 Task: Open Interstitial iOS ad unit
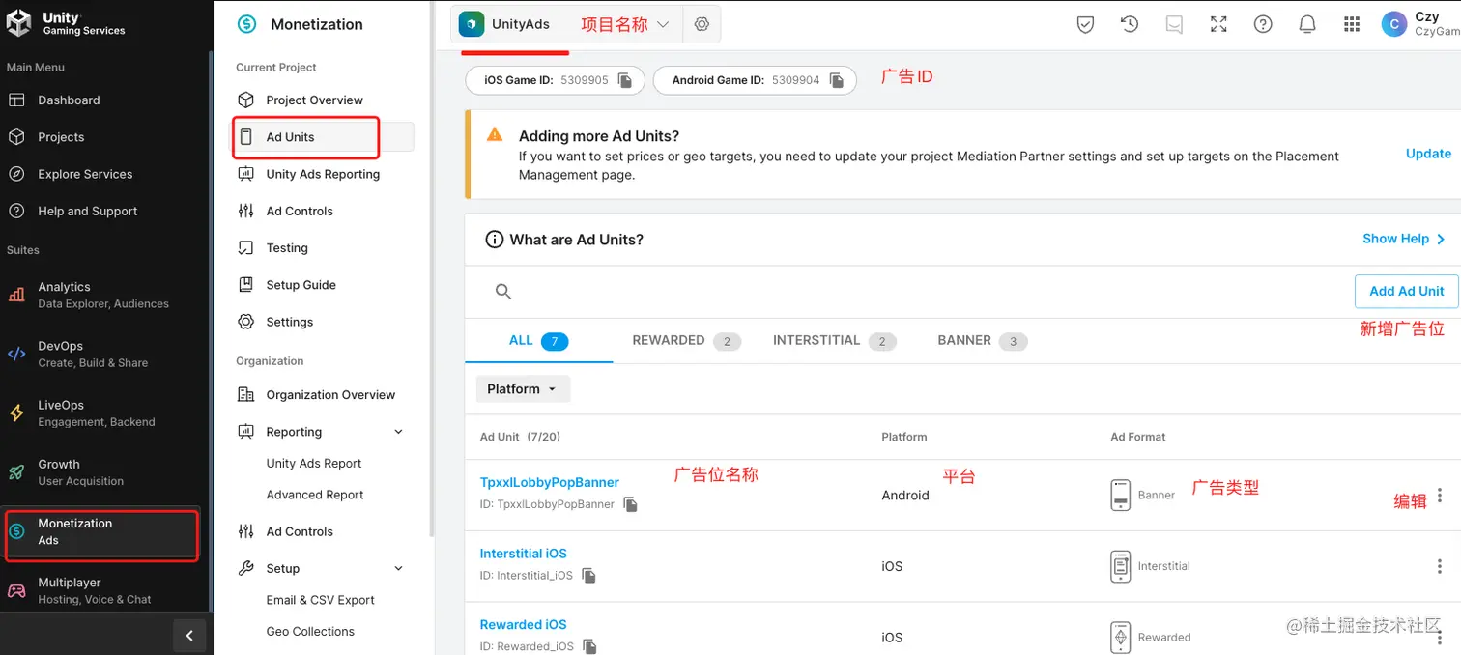pos(523,554)
